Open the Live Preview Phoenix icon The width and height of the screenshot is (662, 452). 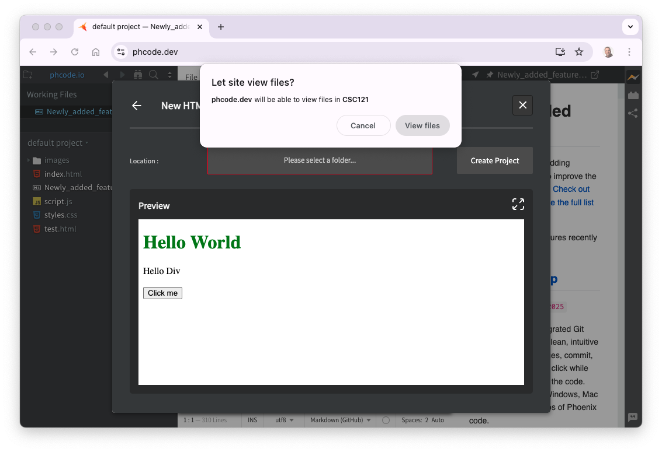pyautogui.click(x=633, y=75)
